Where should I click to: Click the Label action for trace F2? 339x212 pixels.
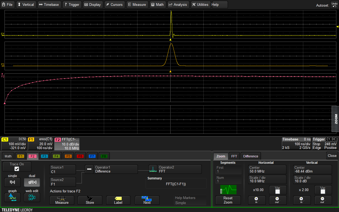[x=118, y=200]
